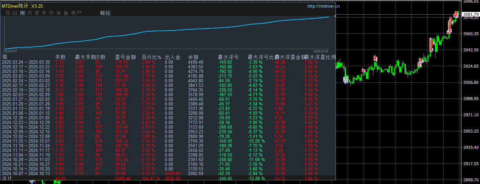Click the red trade arrow near 3033 peak
480x184 pixels.
click(x=375, y=58)
